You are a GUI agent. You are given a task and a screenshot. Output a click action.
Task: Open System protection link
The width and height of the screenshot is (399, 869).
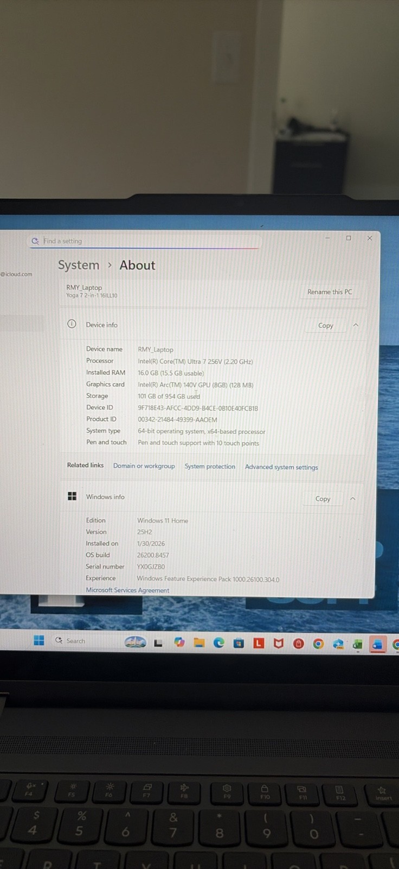[x=210, y=467]
